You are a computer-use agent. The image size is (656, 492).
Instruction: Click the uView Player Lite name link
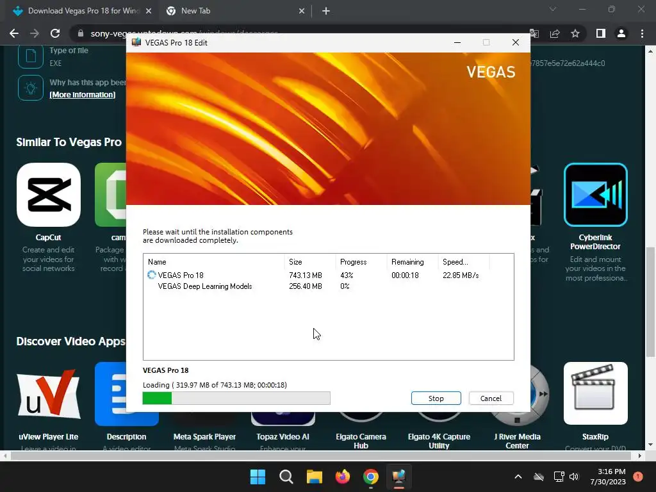49,436
